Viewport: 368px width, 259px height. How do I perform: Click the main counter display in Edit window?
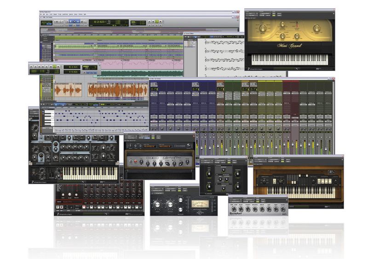(99, 22)
